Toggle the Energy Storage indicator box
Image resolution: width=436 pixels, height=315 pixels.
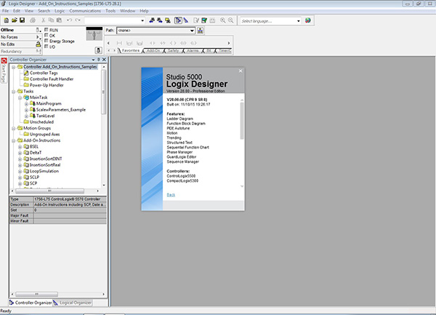(47, 41)
